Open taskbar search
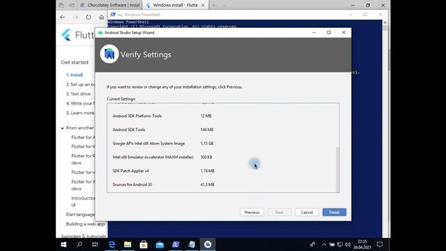Image resolution: width=446 pixels, height=251 pixels. (x=79, y=245)
